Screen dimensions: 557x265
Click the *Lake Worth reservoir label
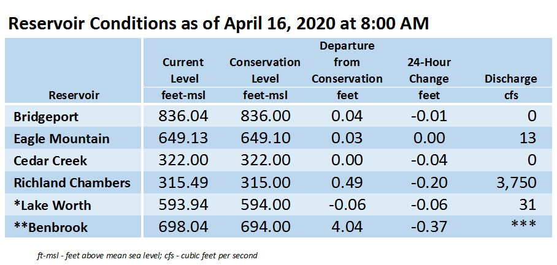pos(52,205)
